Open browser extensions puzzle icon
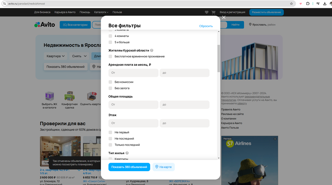 tap(308, 4)
